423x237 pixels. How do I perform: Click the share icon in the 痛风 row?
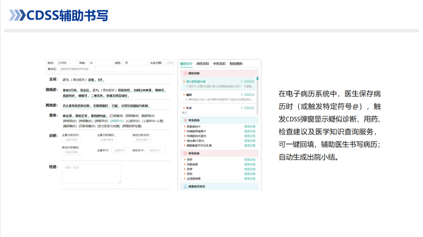pyautogui.click(x=241, y=95)
